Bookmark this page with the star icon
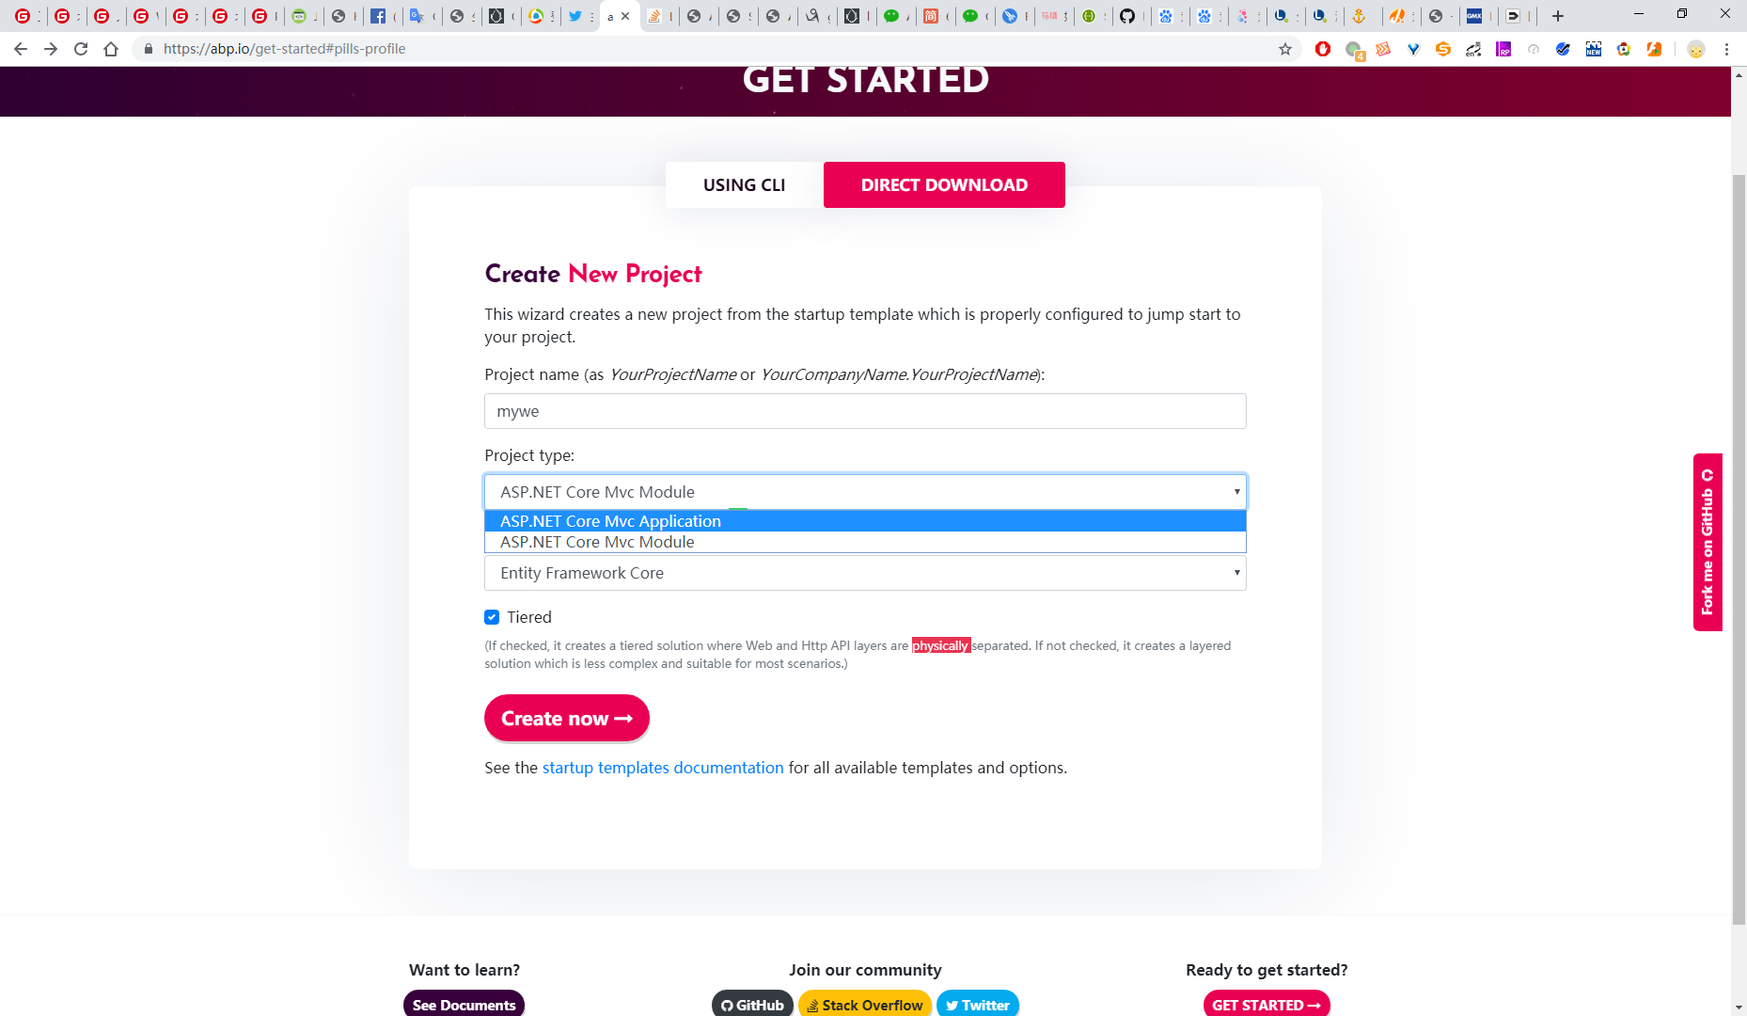This screenshot has width=1747, height=1016. (x=1284, y=48)
